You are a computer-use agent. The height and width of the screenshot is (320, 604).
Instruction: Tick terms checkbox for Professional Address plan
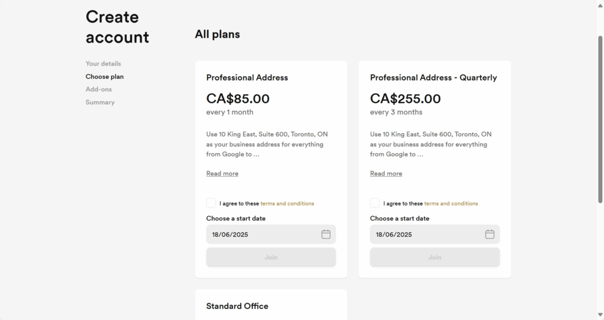pos(211,203)
